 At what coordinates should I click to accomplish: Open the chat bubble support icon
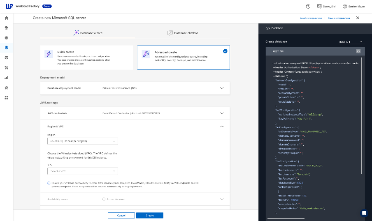coord(363,213)
